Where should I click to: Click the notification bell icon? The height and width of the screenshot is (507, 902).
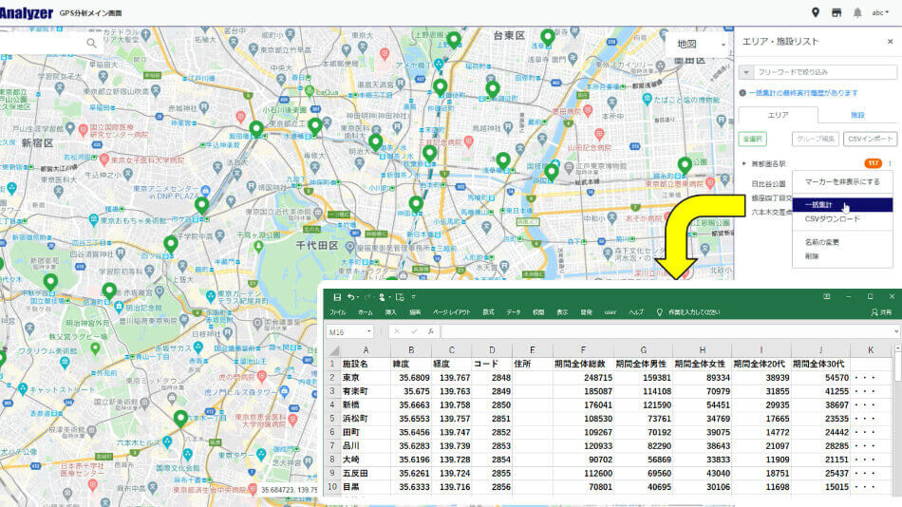tap(857, 12)
